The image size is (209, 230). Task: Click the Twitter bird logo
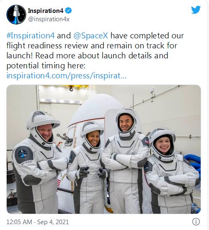tap(196, 10)
